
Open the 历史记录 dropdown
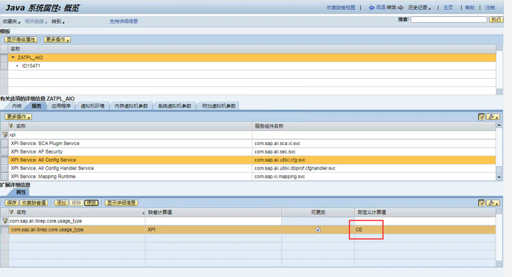coord(420,8)
